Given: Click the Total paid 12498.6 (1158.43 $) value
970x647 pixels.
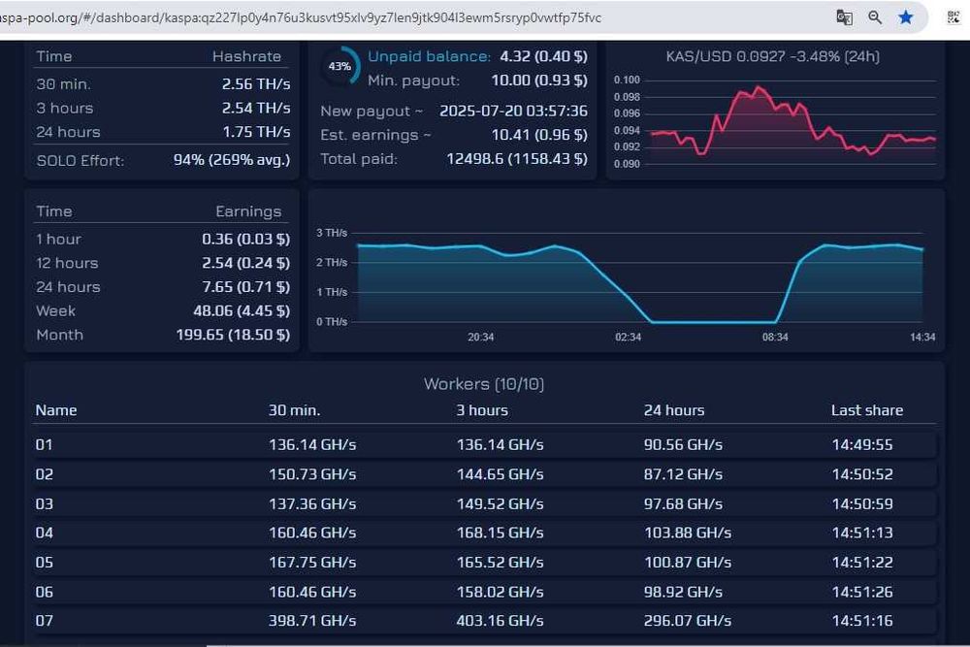Looking at the screenshot, I should (x=517, y=159).
